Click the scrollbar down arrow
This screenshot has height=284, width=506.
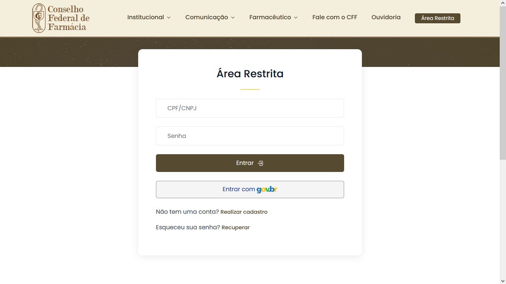[x=503, y=281]
